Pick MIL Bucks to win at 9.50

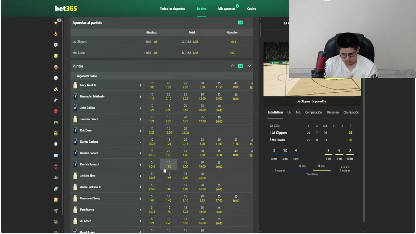pos(232,53)
